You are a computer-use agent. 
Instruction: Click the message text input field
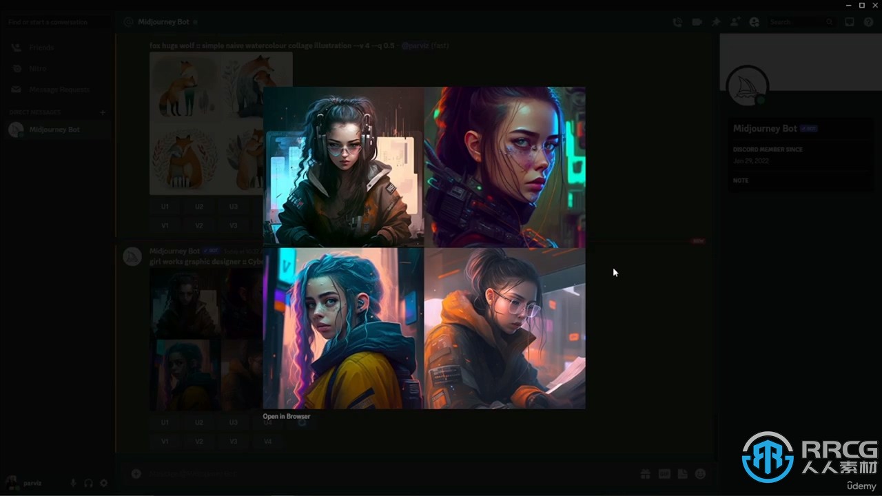point(389,474)
